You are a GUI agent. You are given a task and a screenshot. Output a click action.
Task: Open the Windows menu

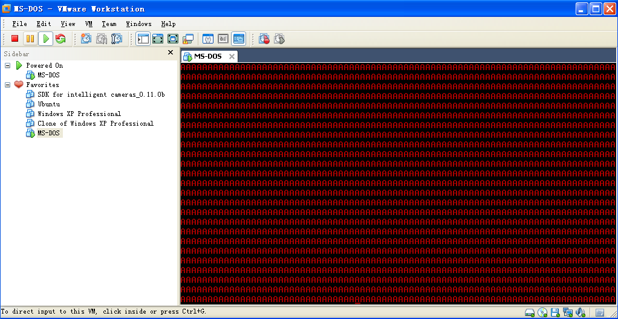coord(138,24)
